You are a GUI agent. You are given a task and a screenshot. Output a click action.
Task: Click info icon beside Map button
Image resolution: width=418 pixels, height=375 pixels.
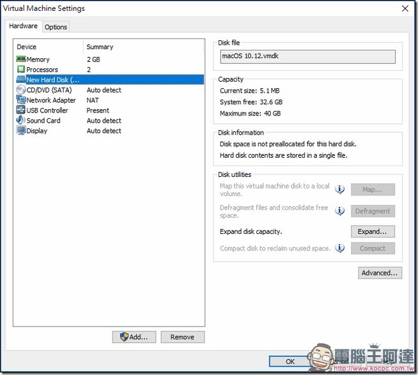339,189
